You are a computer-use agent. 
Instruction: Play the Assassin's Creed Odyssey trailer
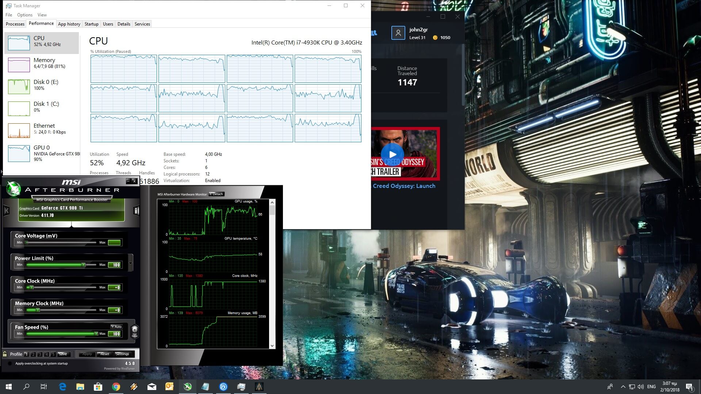(x=392, y=155)
